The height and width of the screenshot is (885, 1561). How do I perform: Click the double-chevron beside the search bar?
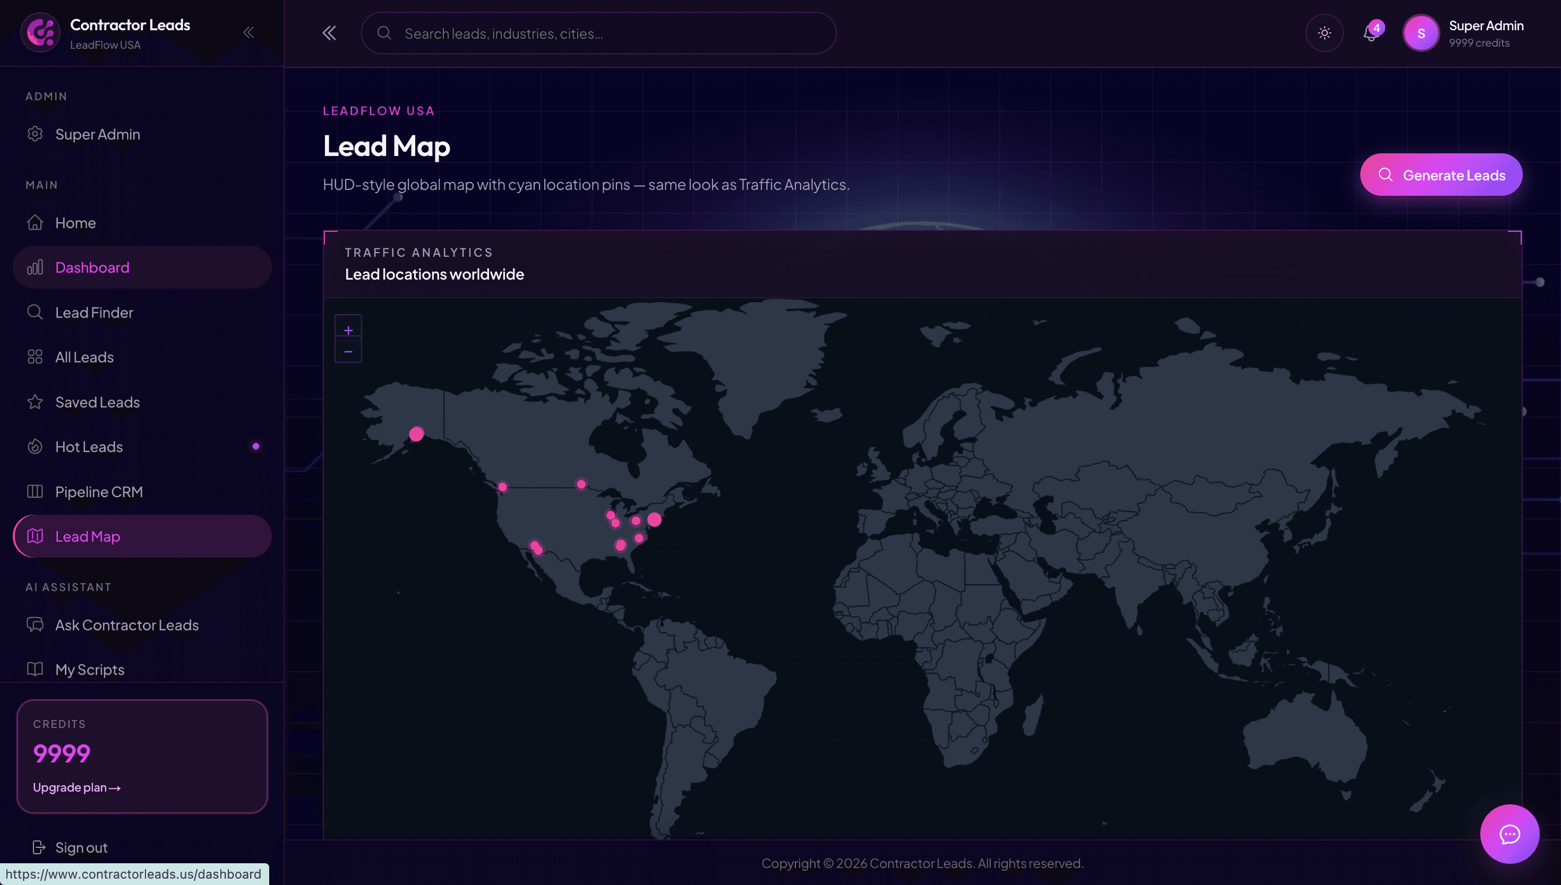pos(329,33)
